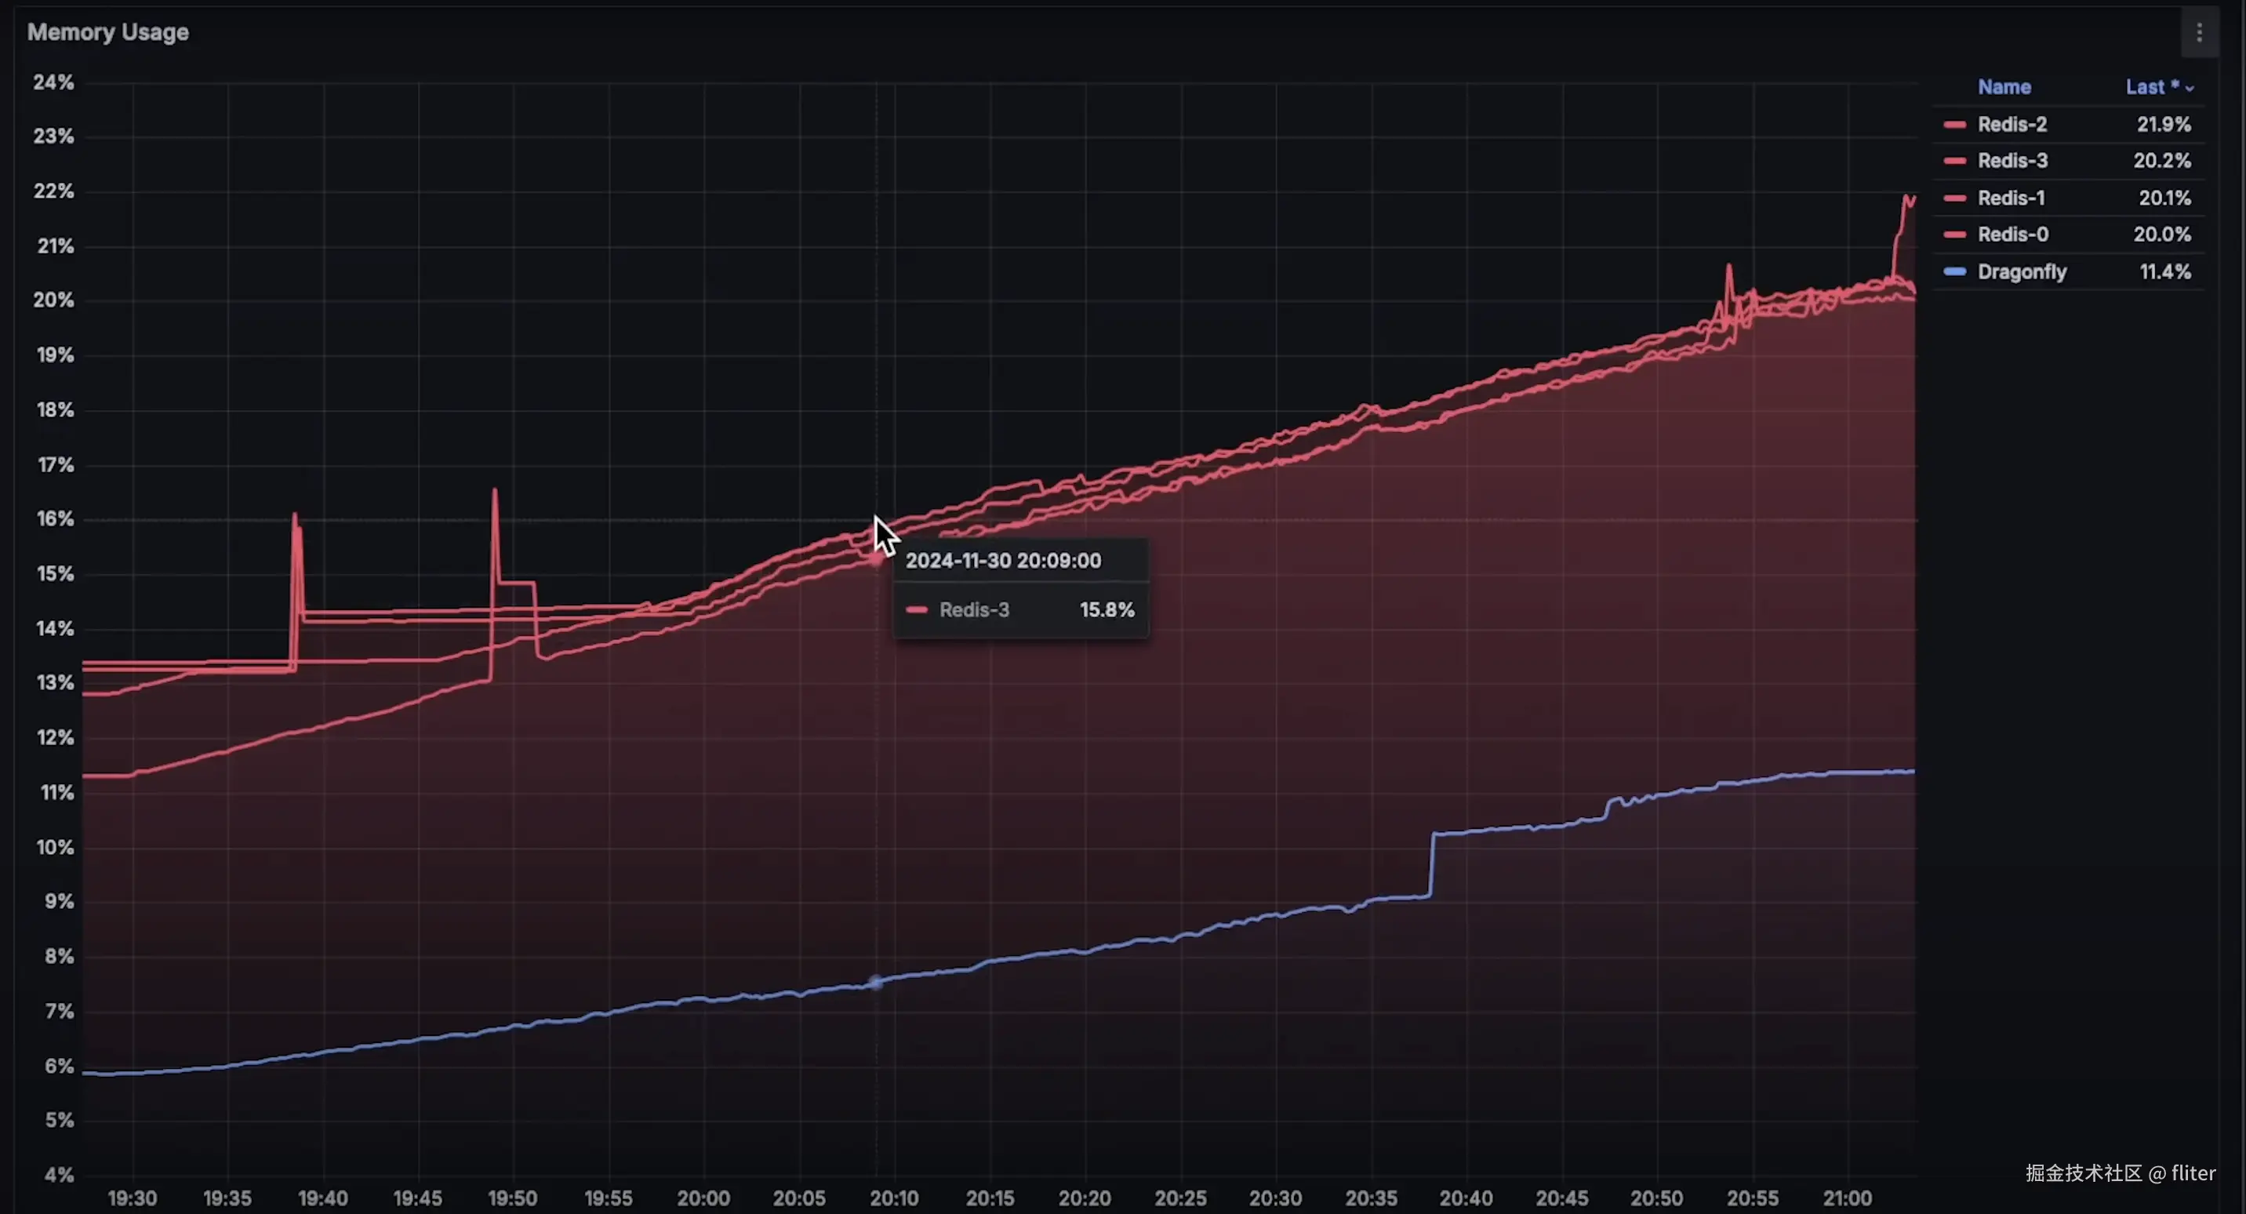Click the Redis-3 entry in hover tooltip
This screenshot has width=2246, height=1214.
click(x=974, y=610)
